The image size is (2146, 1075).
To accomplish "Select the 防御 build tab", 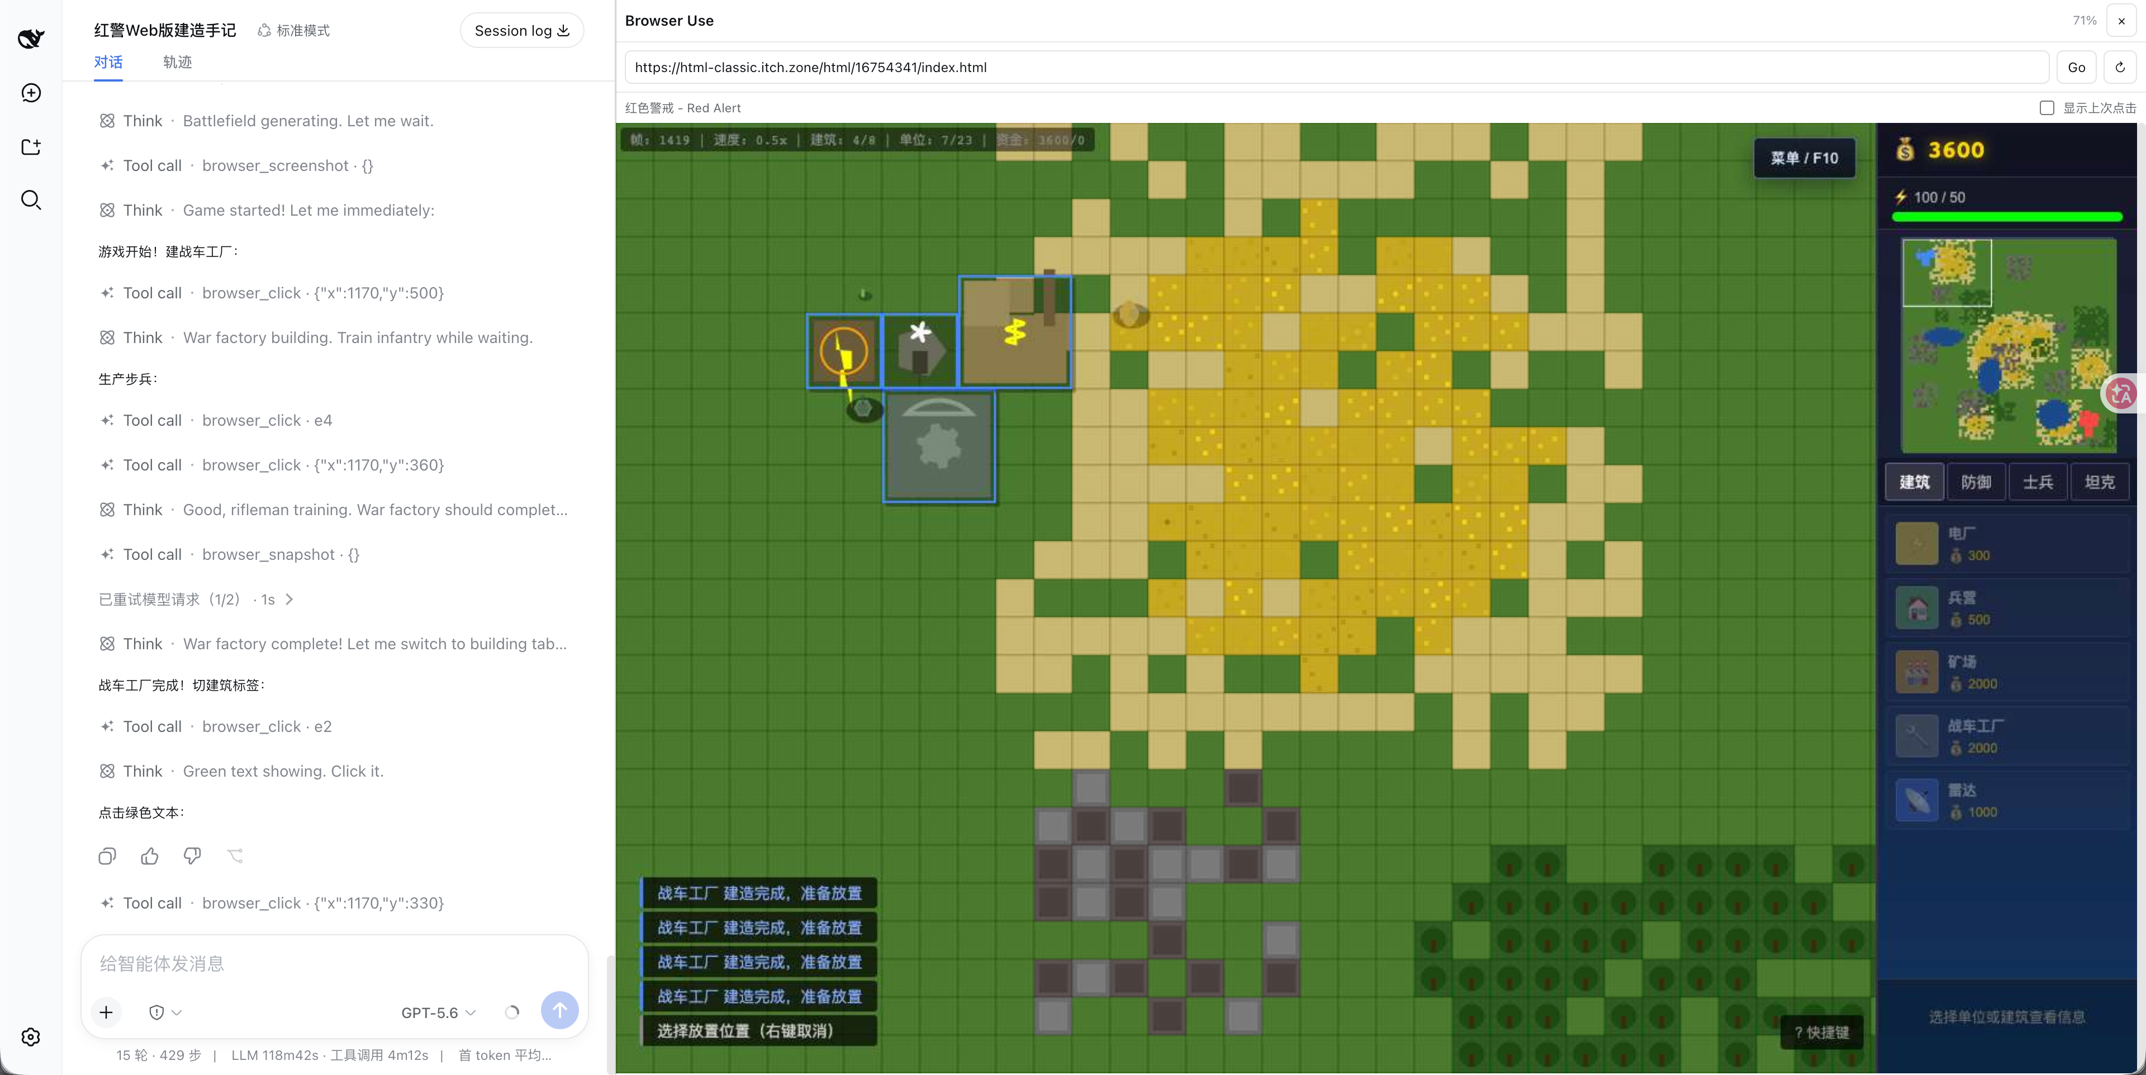I will tap(1976, 482).
